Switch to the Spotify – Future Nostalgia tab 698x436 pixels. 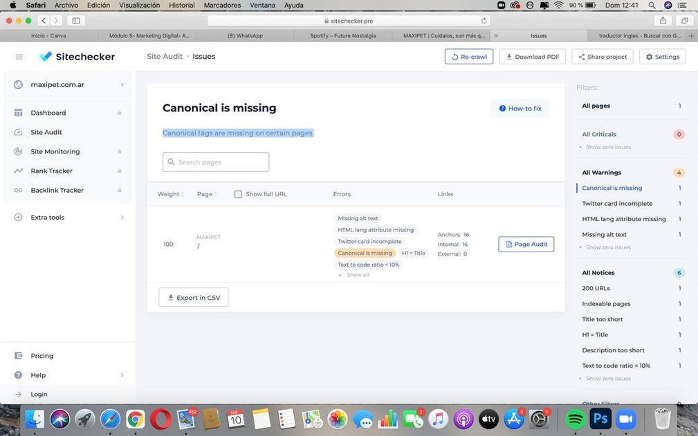[342, 35]
